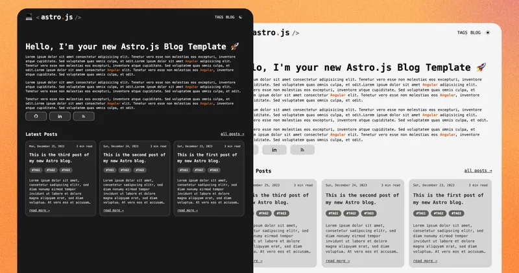Click LinkedIn icon button in light theme
Screen dimensions: 519x273
pyautogui.click(x=274, y=150)
